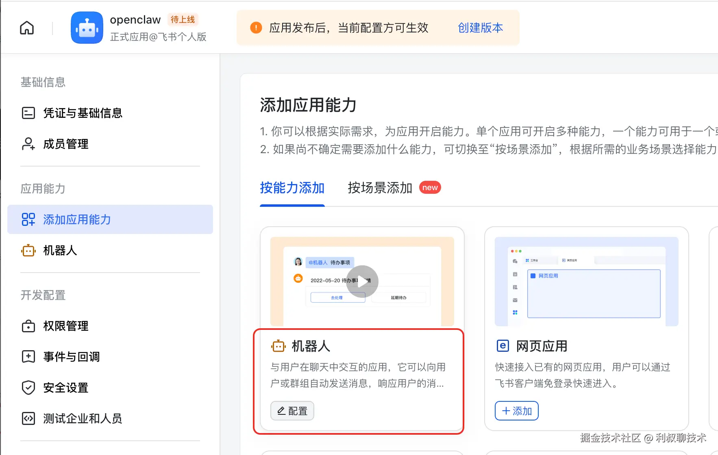
Task: Click the 基础信息 section label
Action: [x=43, y=82]
